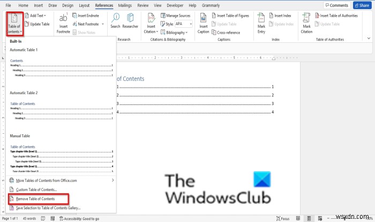This screenshot has height=222, width=375.
Task: Switch to the Insert tab
Action: point(38,5)
